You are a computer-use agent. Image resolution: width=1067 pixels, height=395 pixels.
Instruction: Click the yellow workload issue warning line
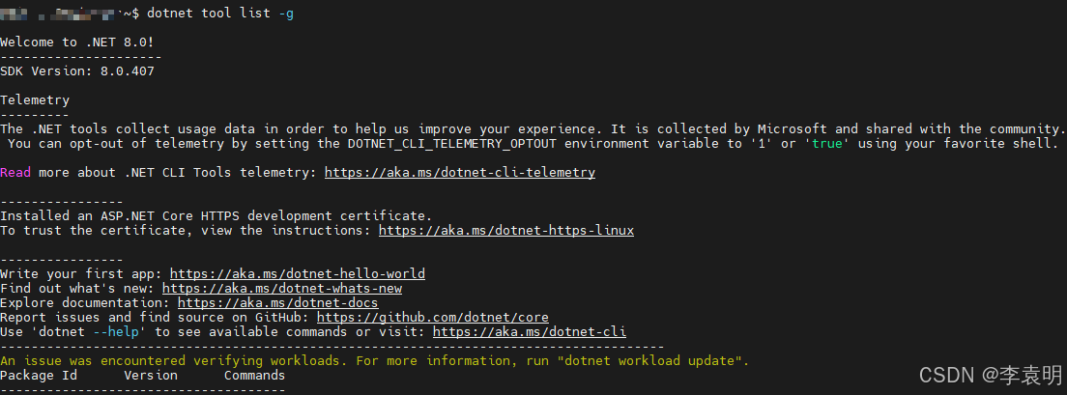(x=374, y=361)
